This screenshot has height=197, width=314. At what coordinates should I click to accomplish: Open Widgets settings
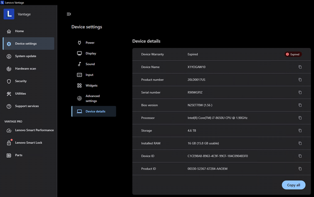pos(94,85)
